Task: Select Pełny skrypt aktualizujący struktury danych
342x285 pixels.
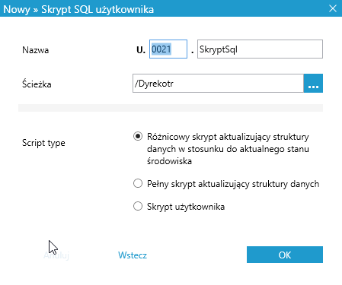Action: [x=138, y=183]
